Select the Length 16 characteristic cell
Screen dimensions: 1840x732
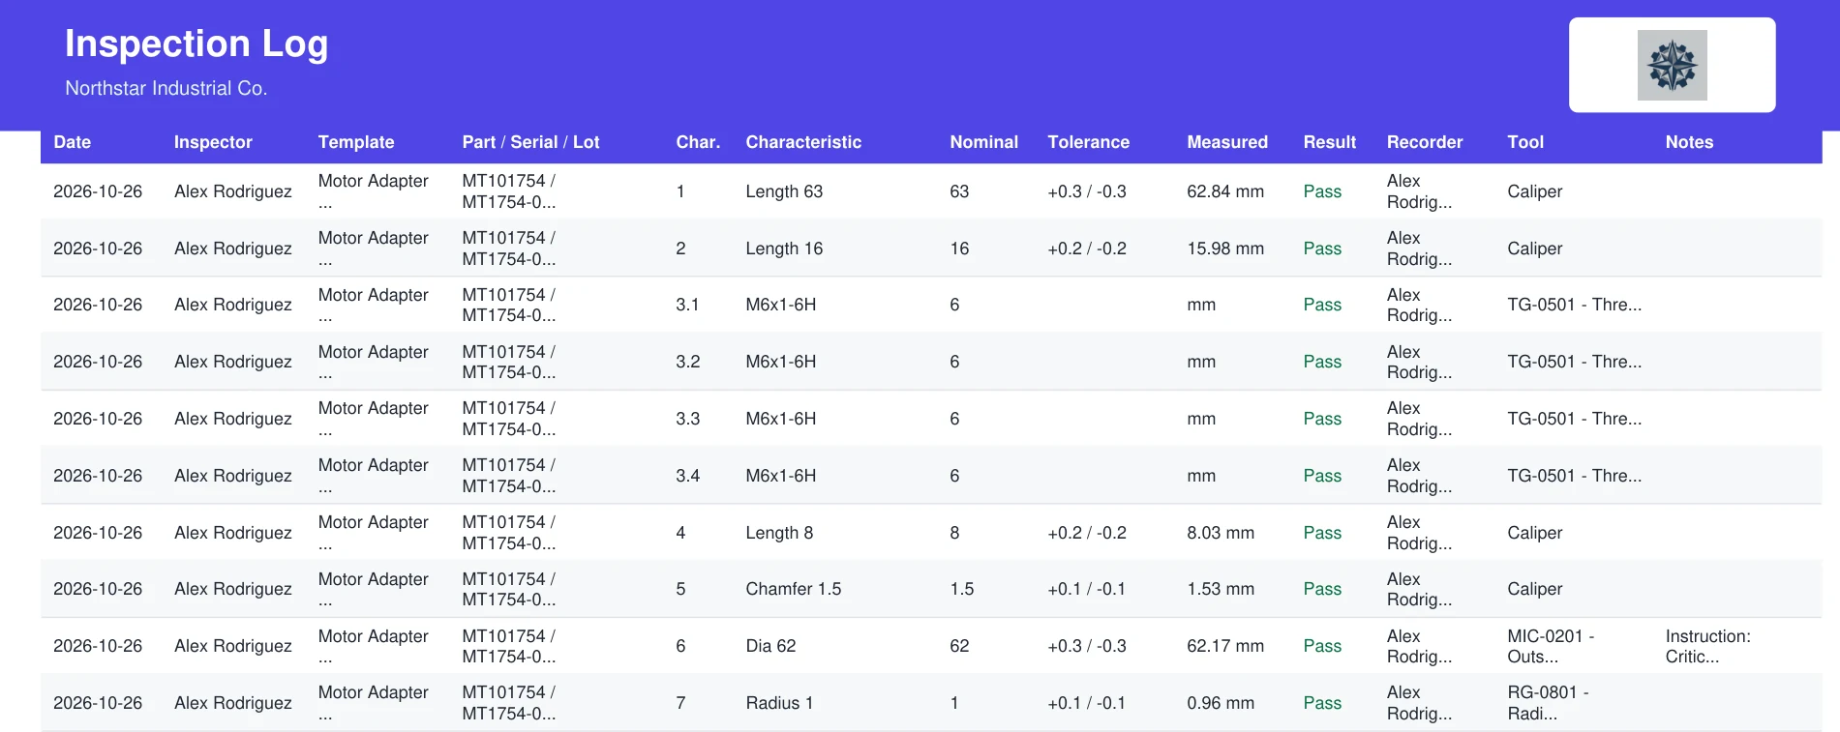click(784, 249)
